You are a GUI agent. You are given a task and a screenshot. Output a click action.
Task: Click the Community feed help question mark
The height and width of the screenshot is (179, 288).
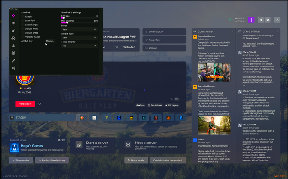(233, 31)
